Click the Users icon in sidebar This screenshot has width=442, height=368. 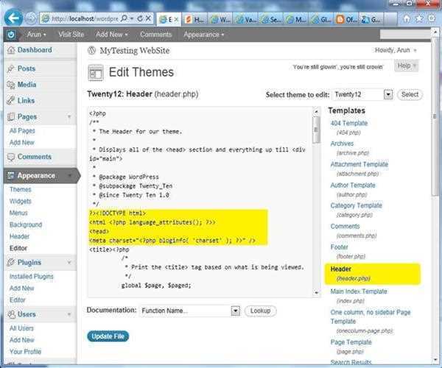click(10, 315)
